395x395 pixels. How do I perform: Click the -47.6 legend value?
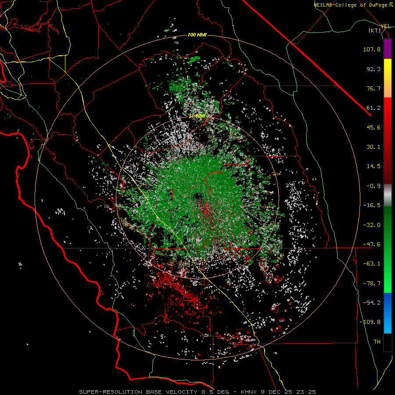[x=372, y=244]
